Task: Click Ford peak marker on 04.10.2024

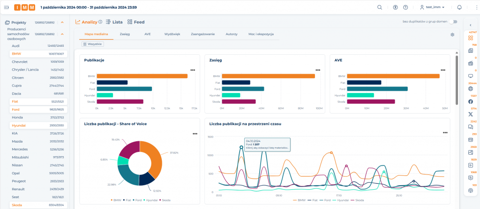Action: (x=241, y=147)
